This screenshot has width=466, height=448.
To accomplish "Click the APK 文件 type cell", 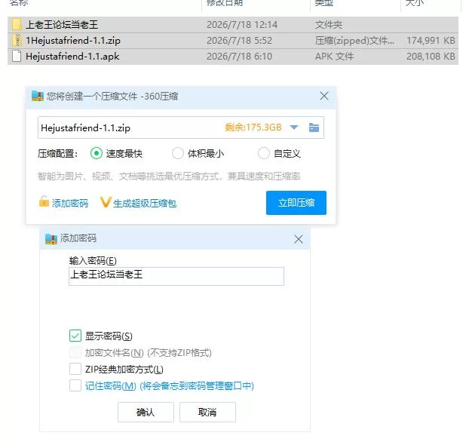I will tap(334, 56).
